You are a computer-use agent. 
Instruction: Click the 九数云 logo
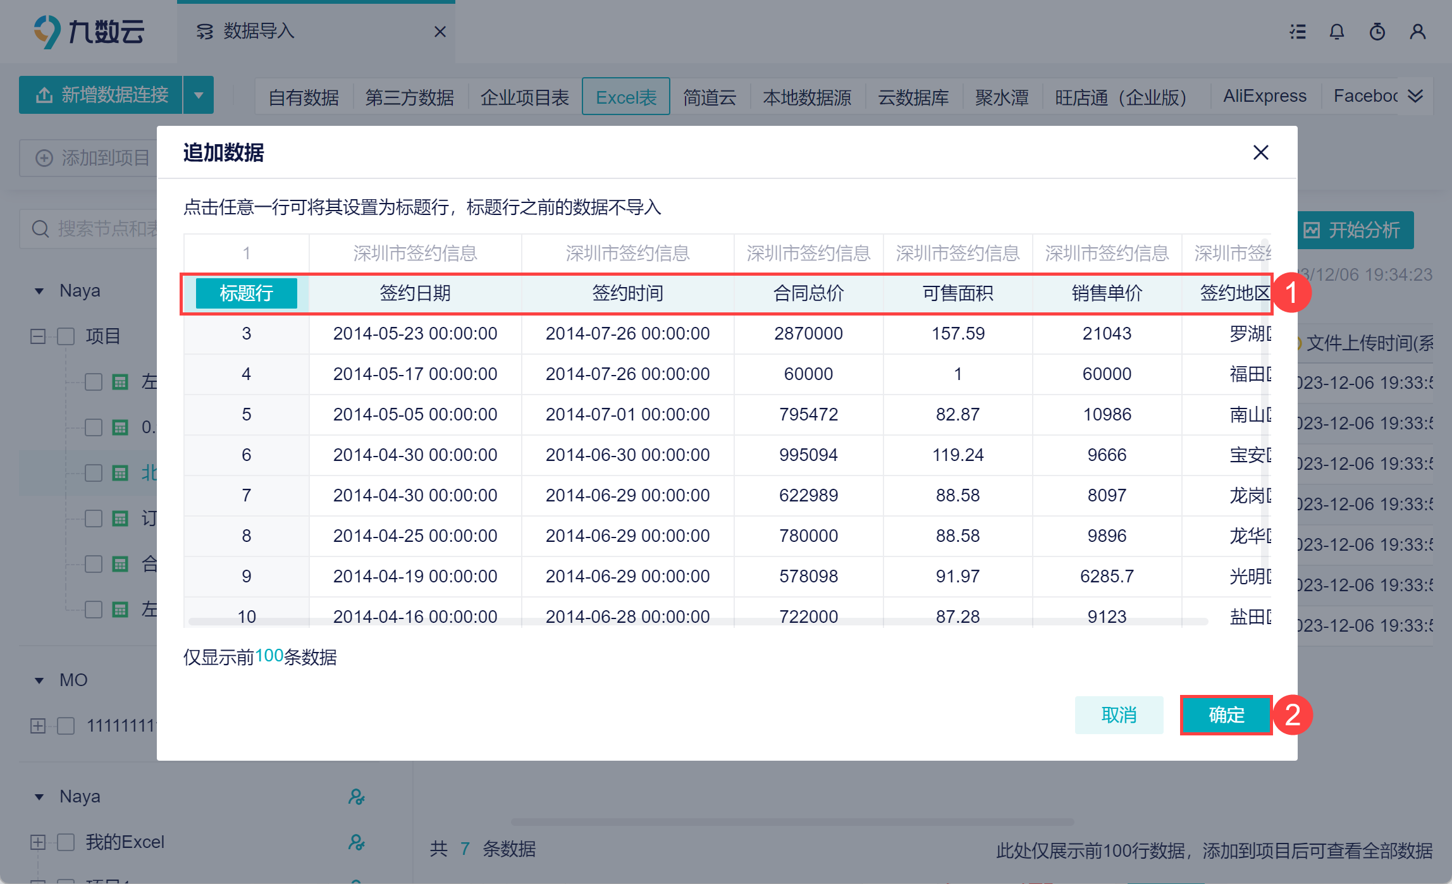point(89,32)
